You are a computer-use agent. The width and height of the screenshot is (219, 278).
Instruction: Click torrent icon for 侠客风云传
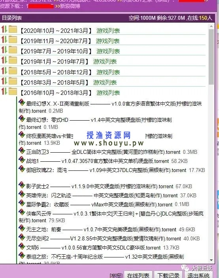22,212
